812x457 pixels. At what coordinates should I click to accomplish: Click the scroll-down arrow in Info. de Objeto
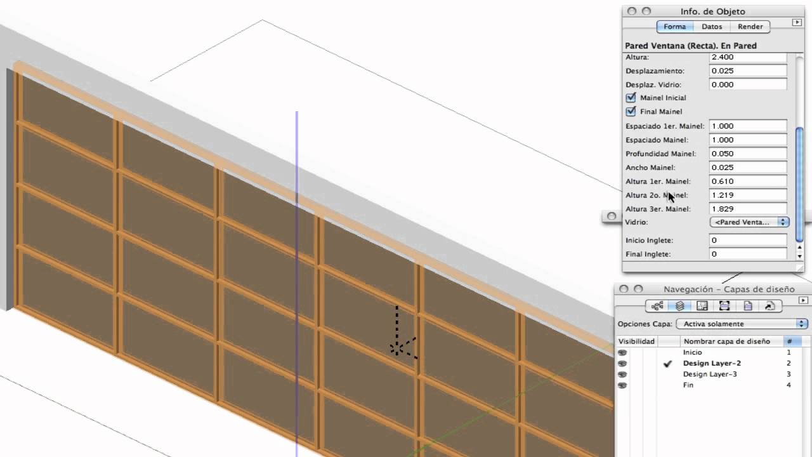799,256
